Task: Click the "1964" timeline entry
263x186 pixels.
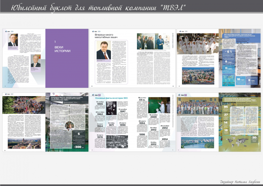Action: [100, 126]
